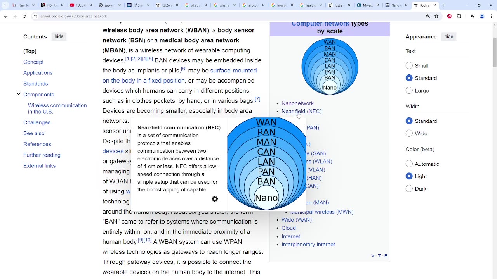Open the tab search dropdown arrow
Viewport: 497px width, 279px height.
coord(5,5)
